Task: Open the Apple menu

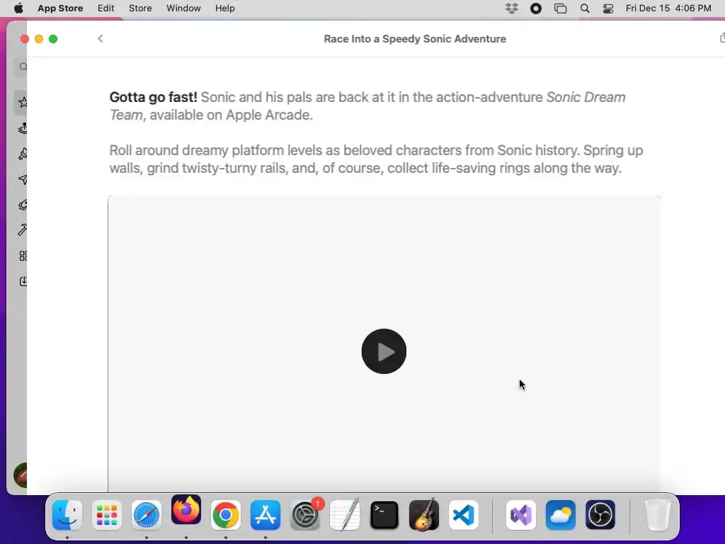Action: [18, 8]
